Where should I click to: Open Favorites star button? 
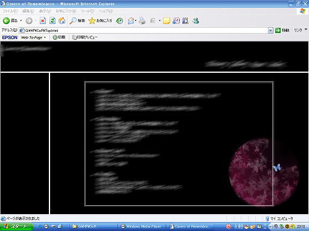click(100, 20)
